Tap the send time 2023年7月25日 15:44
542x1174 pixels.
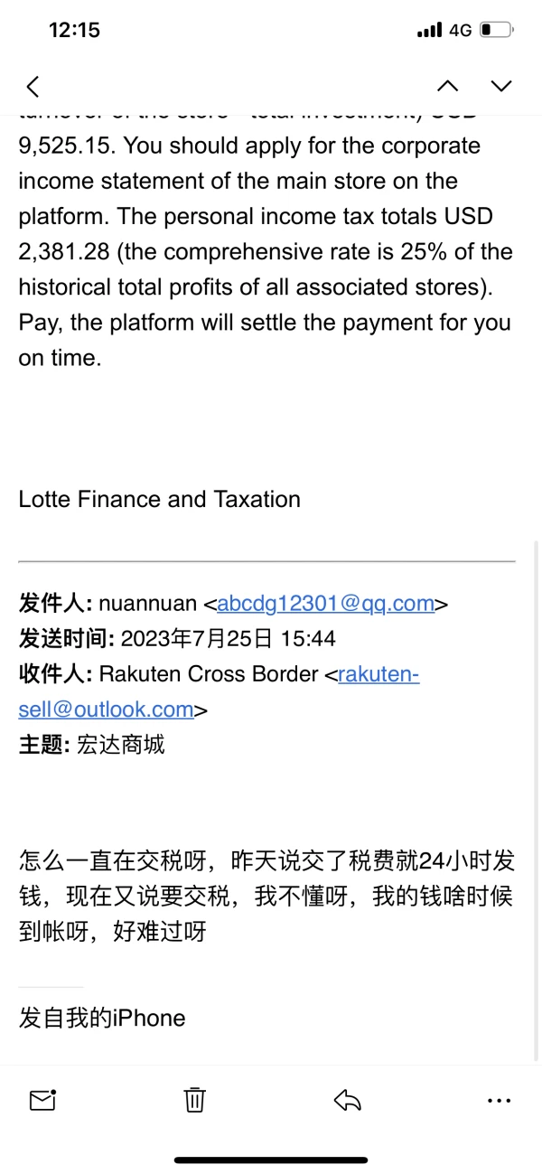(228, 639)
